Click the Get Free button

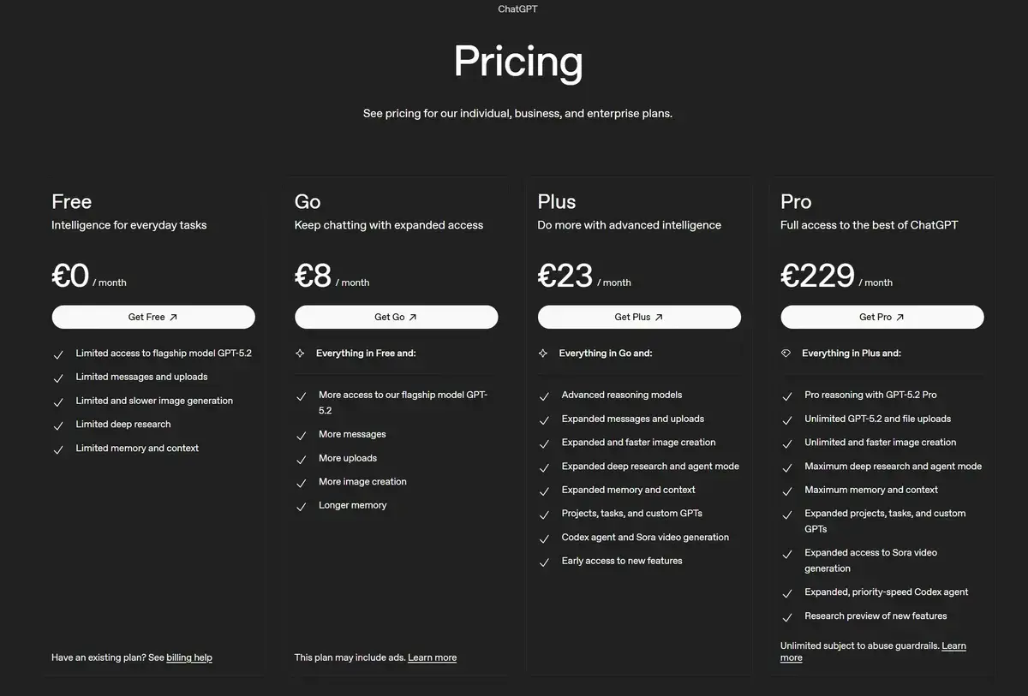(152, 317)
